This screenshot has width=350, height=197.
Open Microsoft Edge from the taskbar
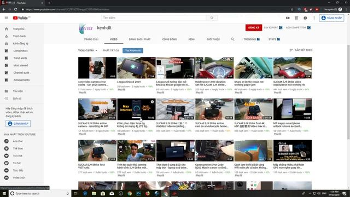pyautogui.click(x=85, y=193)
